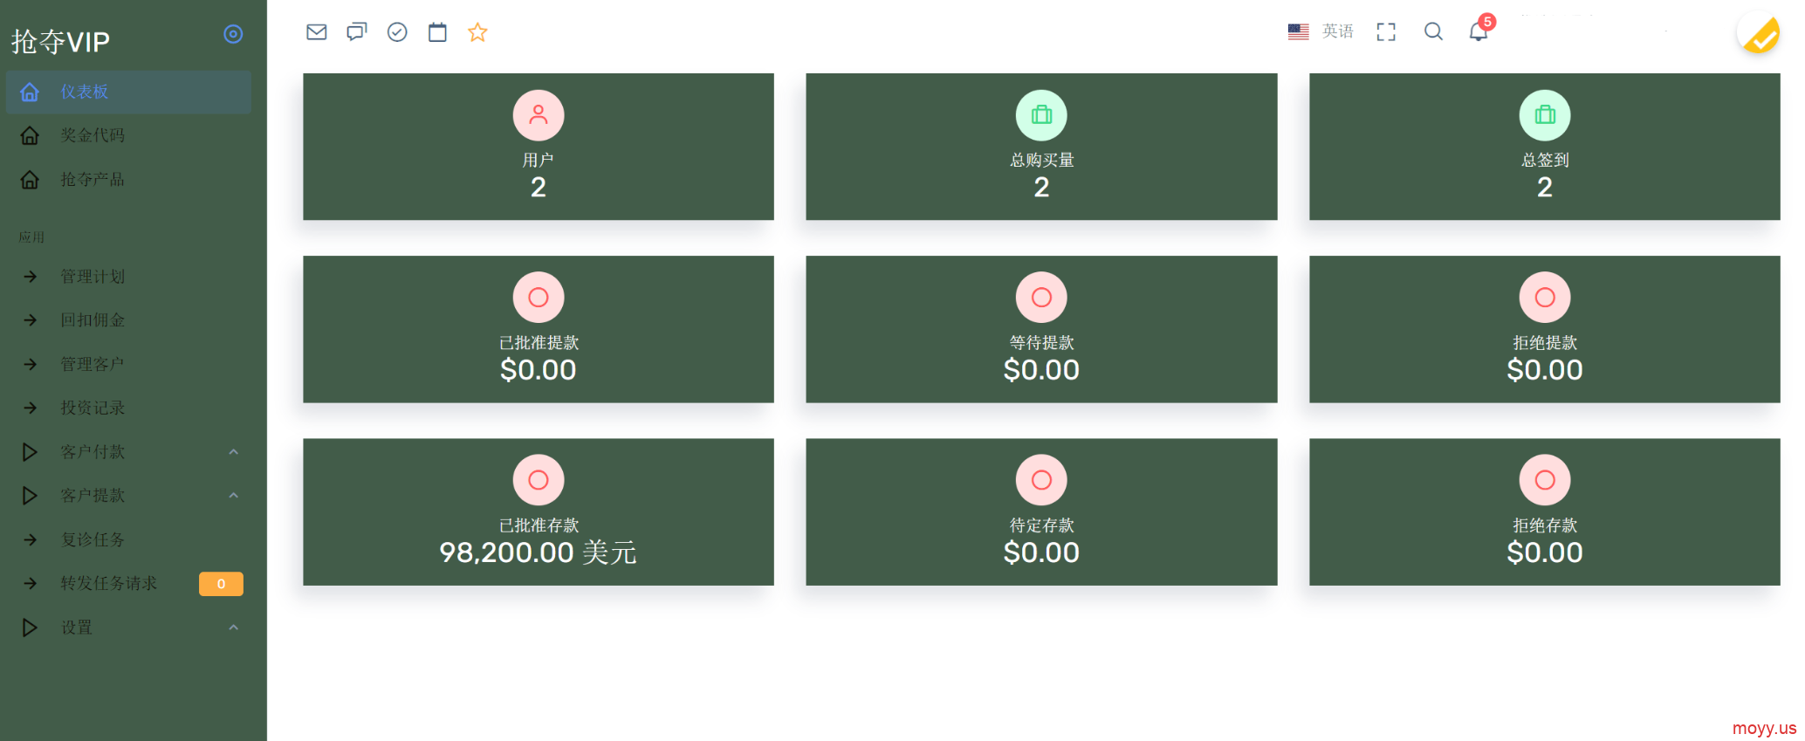Open the user profile avatar
Screen dimensions: 1805x741
(1759, 35)
